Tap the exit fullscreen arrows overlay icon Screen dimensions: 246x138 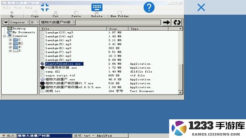coord(45,7)
